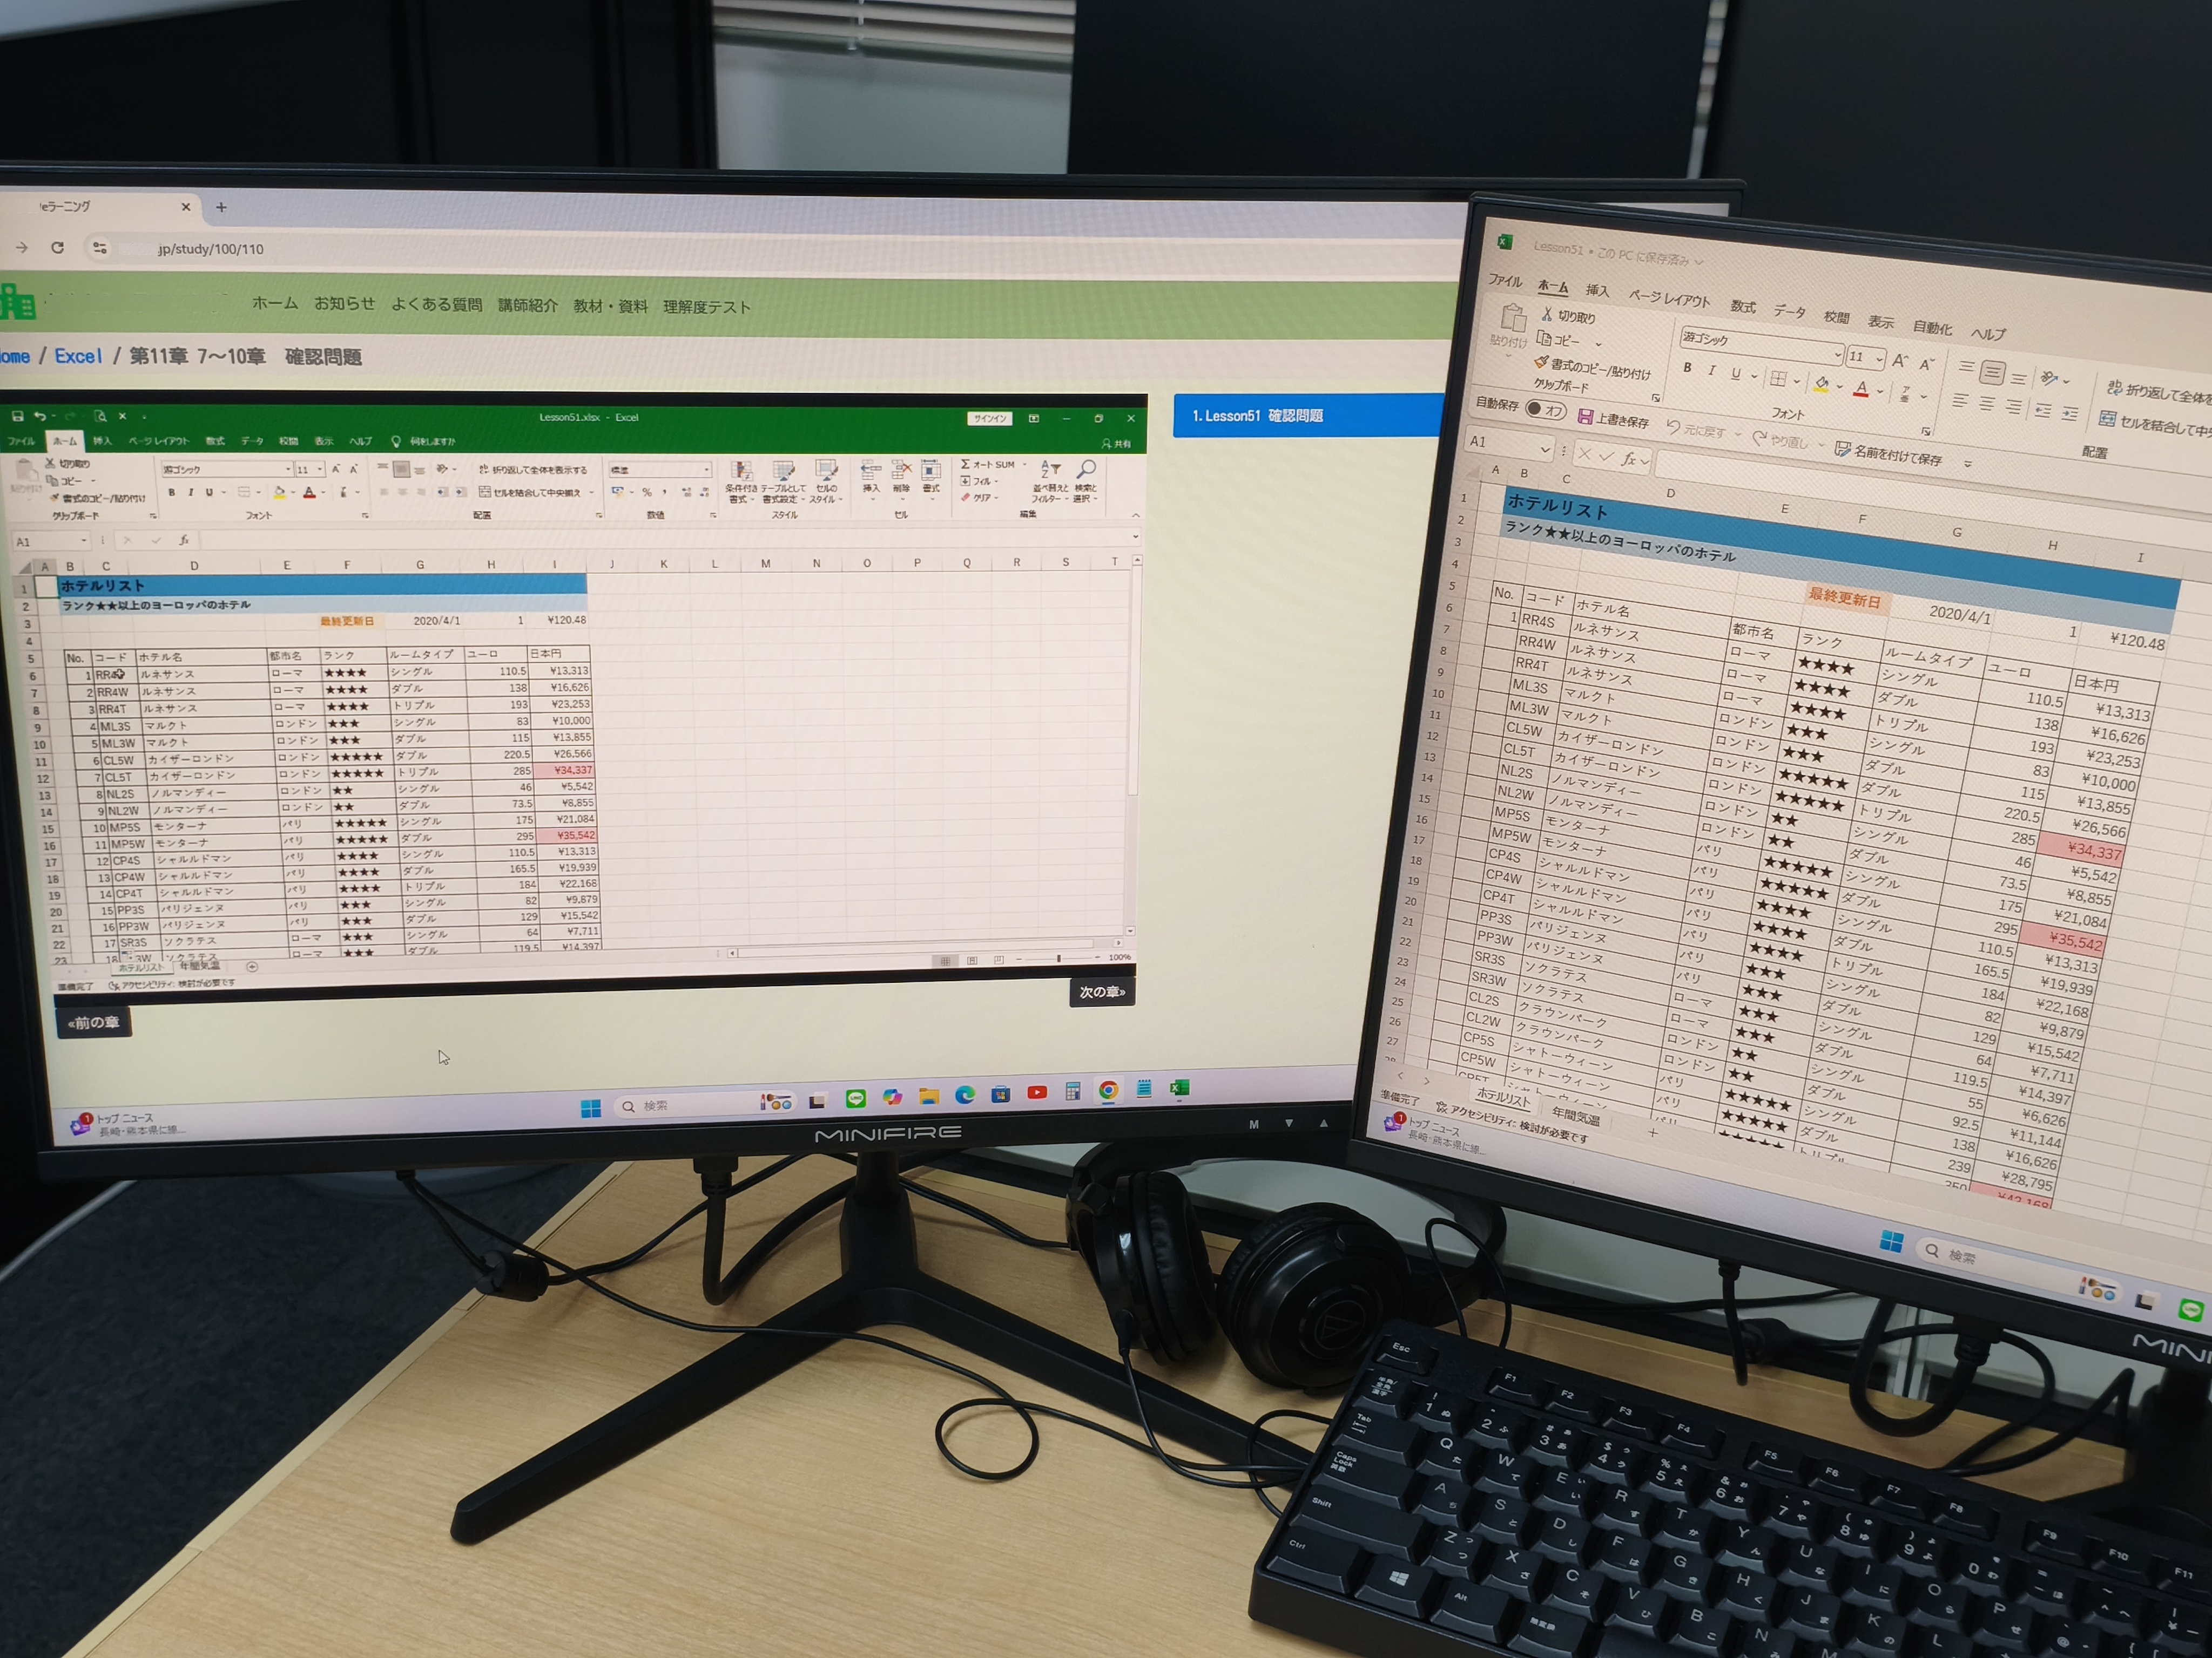Click the Format Painter (書式のコピー/貼り付け) brush icon
The image size is (2212, 1658).
pyautogui.click(x=1541, y=363)
